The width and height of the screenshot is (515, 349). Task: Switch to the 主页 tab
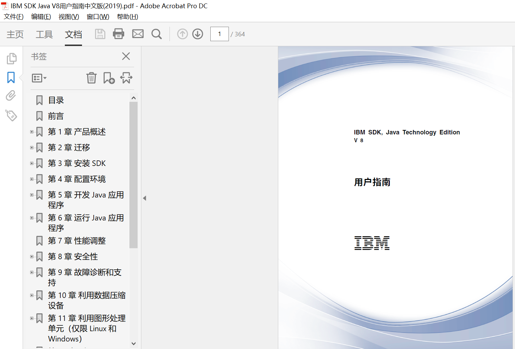[x=15, y=34]
